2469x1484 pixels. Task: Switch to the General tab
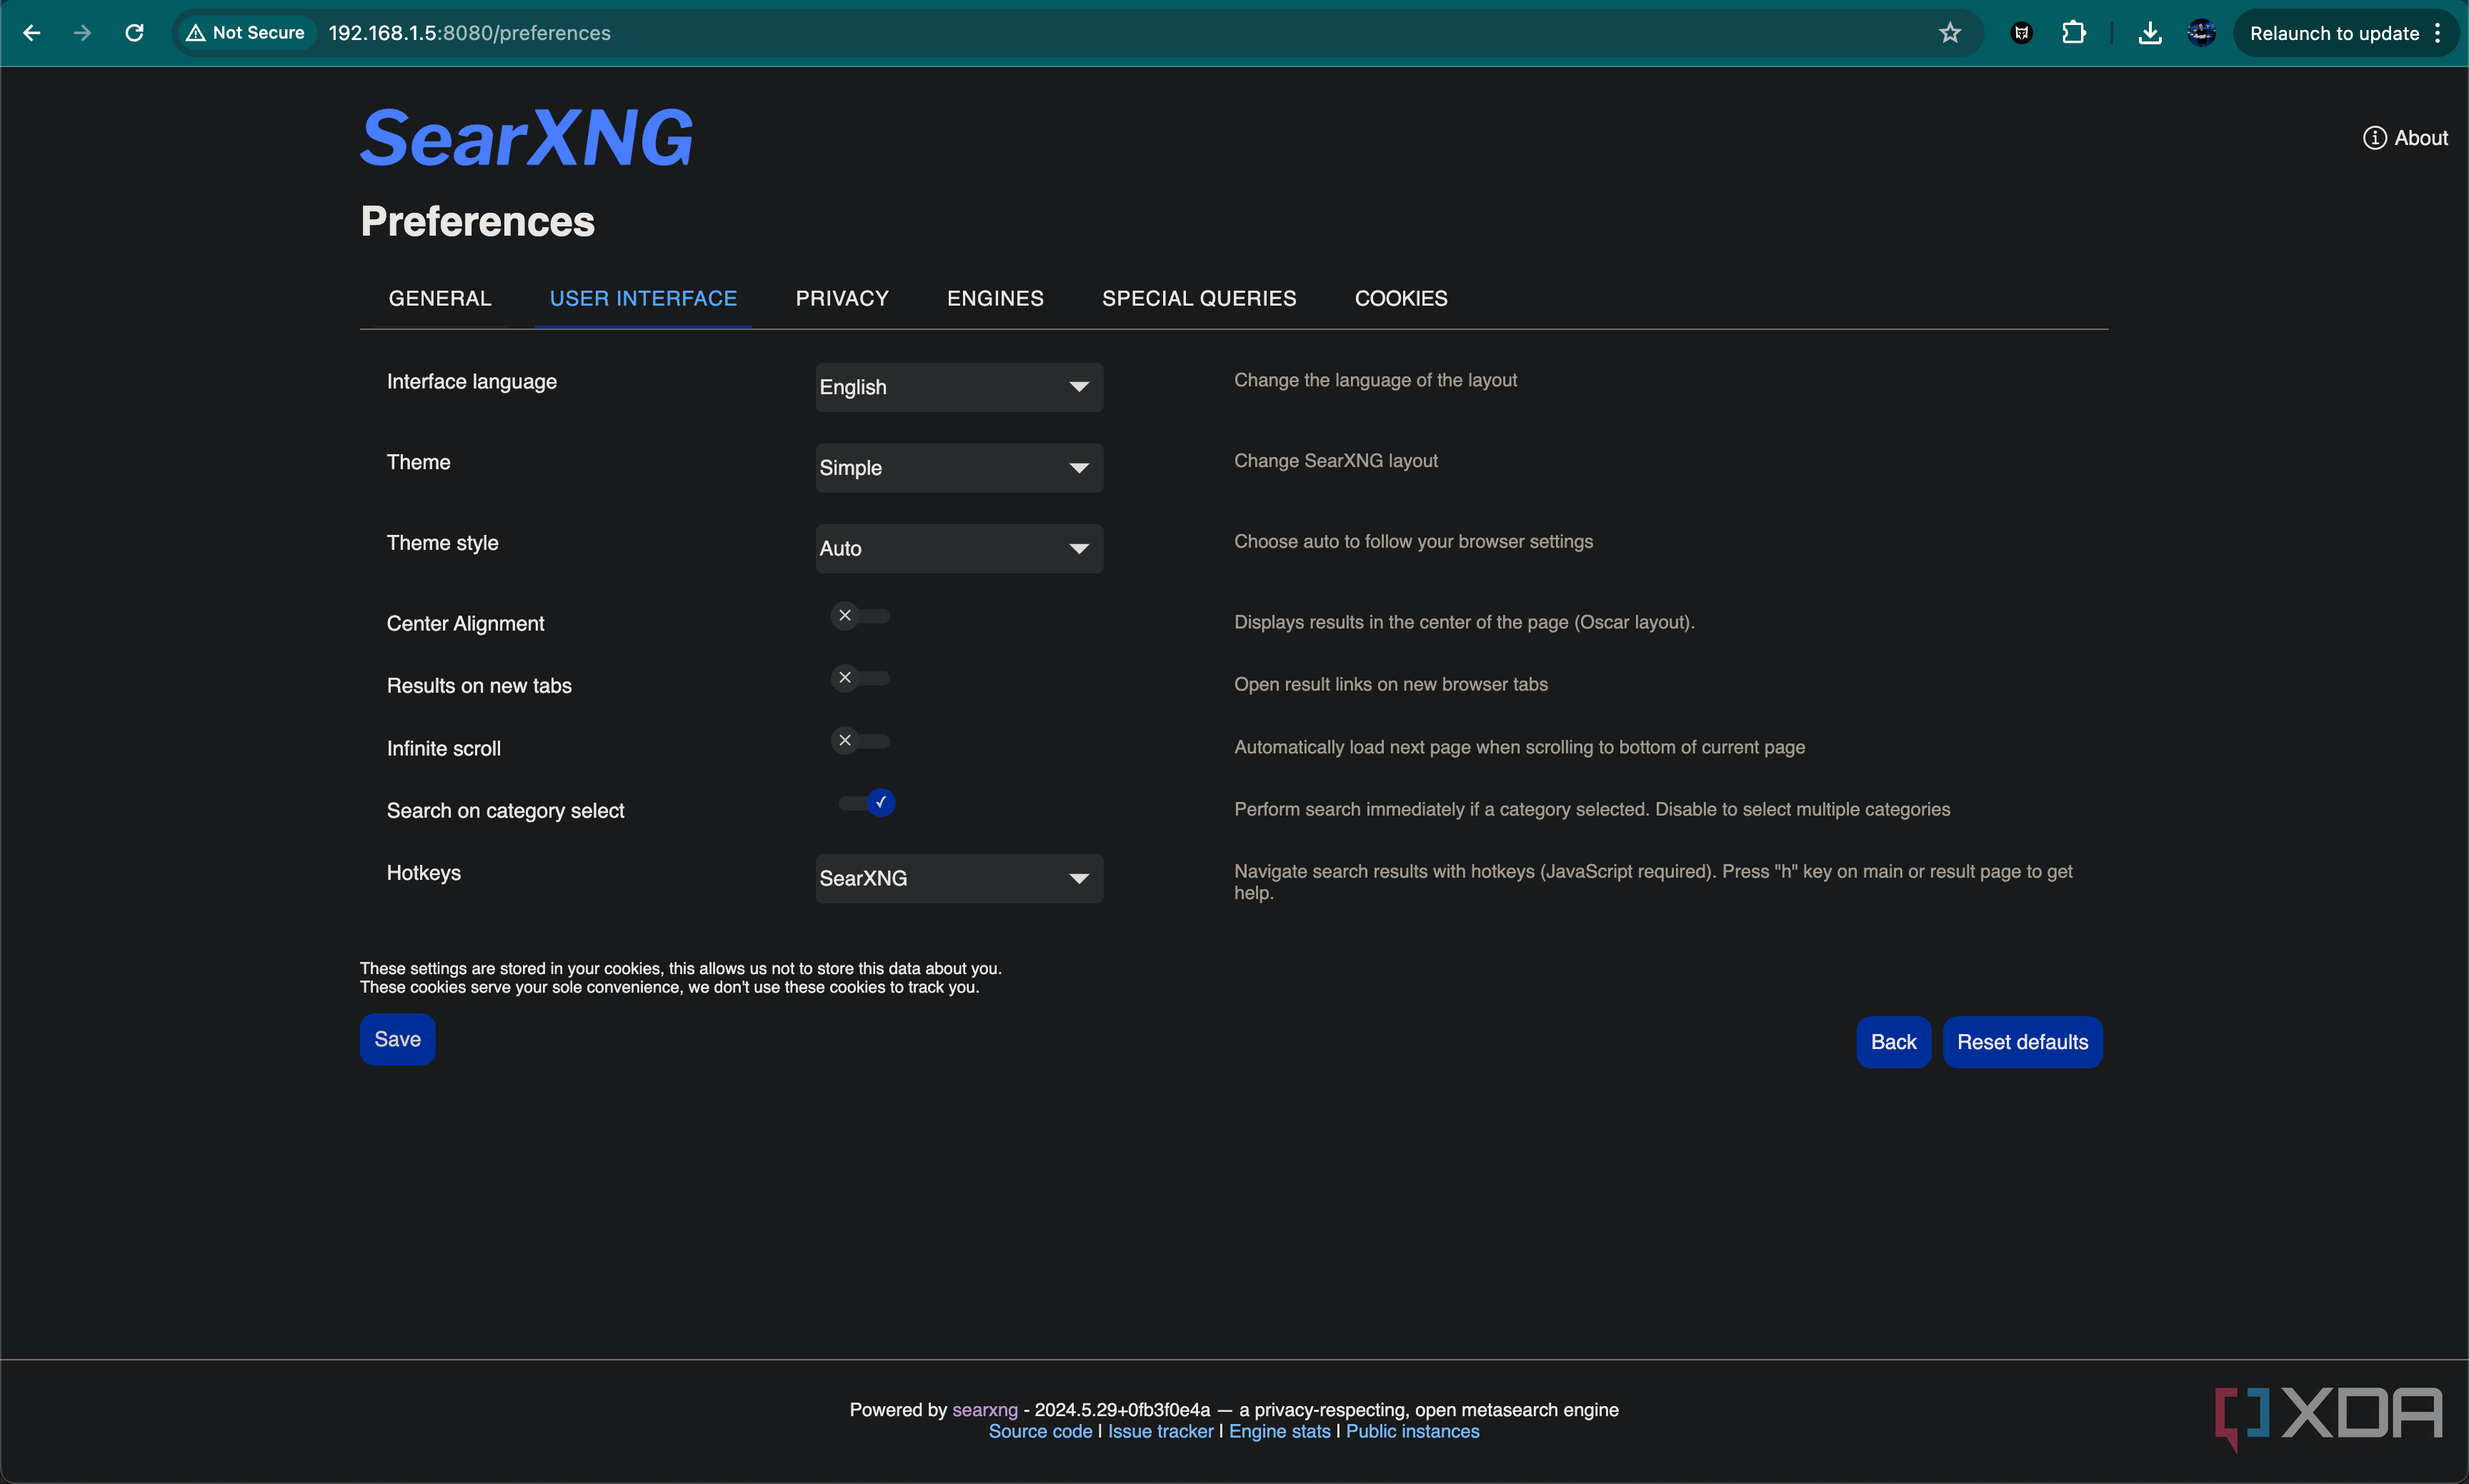click(x=440, y=298)
